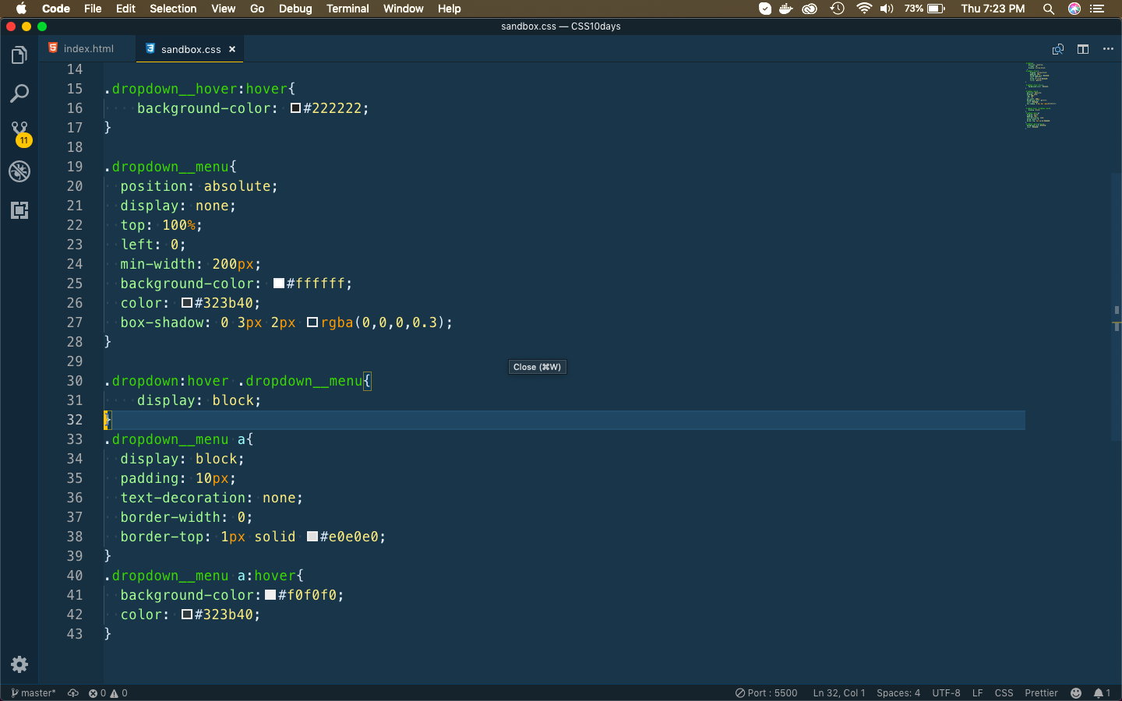Click the Synchronize Changes cloud icon
This screenshot has height=701, width=1122.
[73, 693]
